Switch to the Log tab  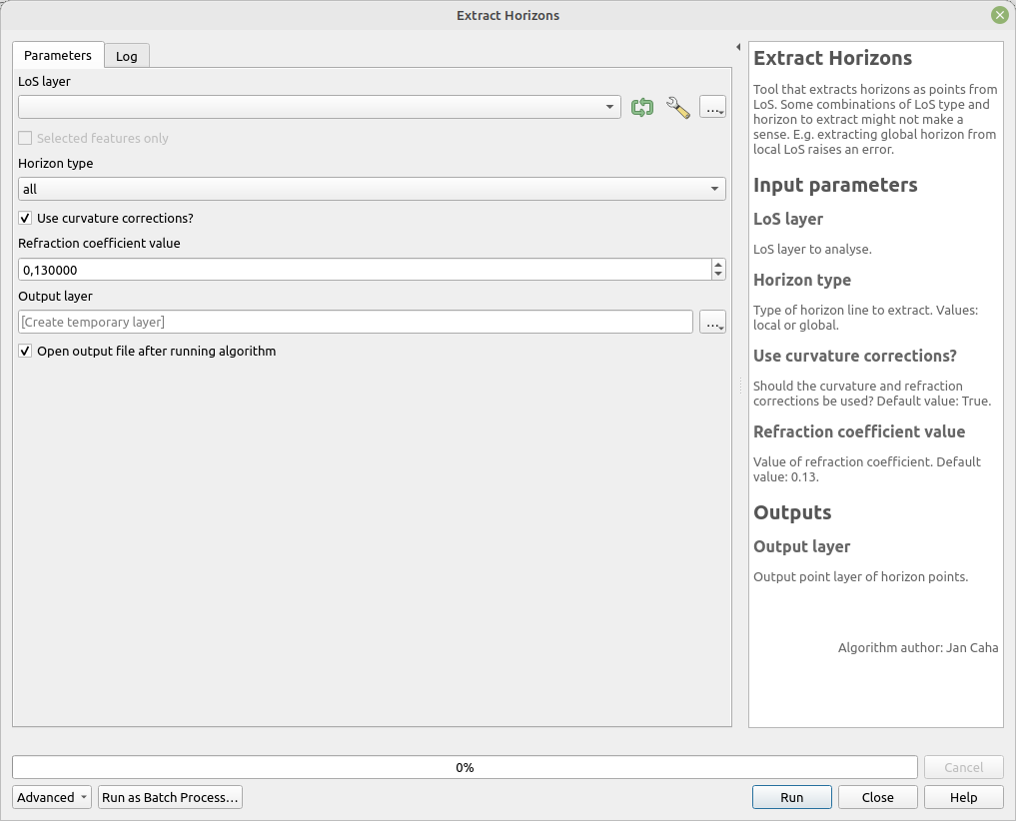tap(127, 56)
